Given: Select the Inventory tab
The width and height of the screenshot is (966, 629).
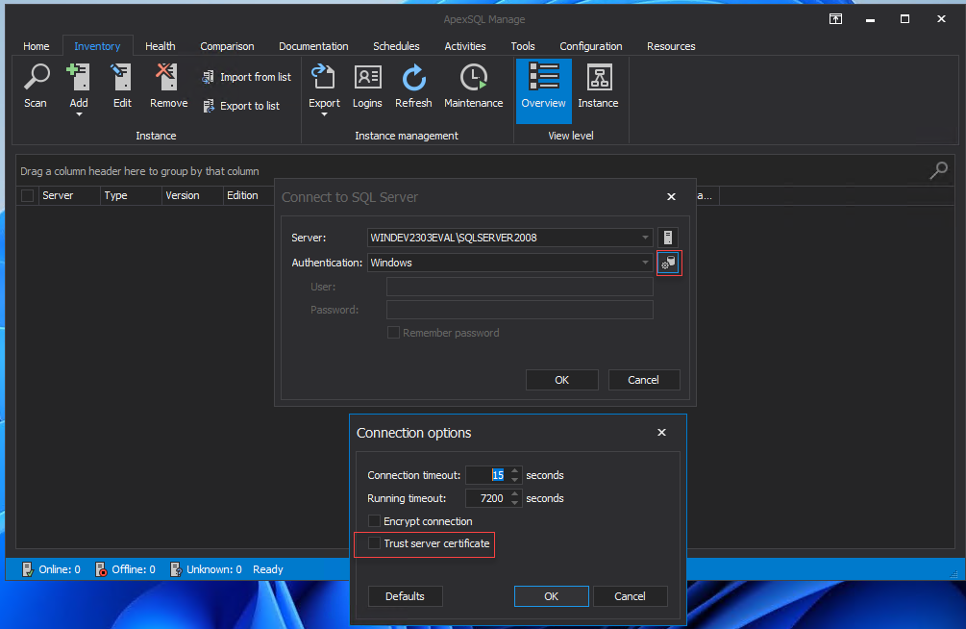Looking at the screenshot, I should pyautogui.click(x=97, y=46).
